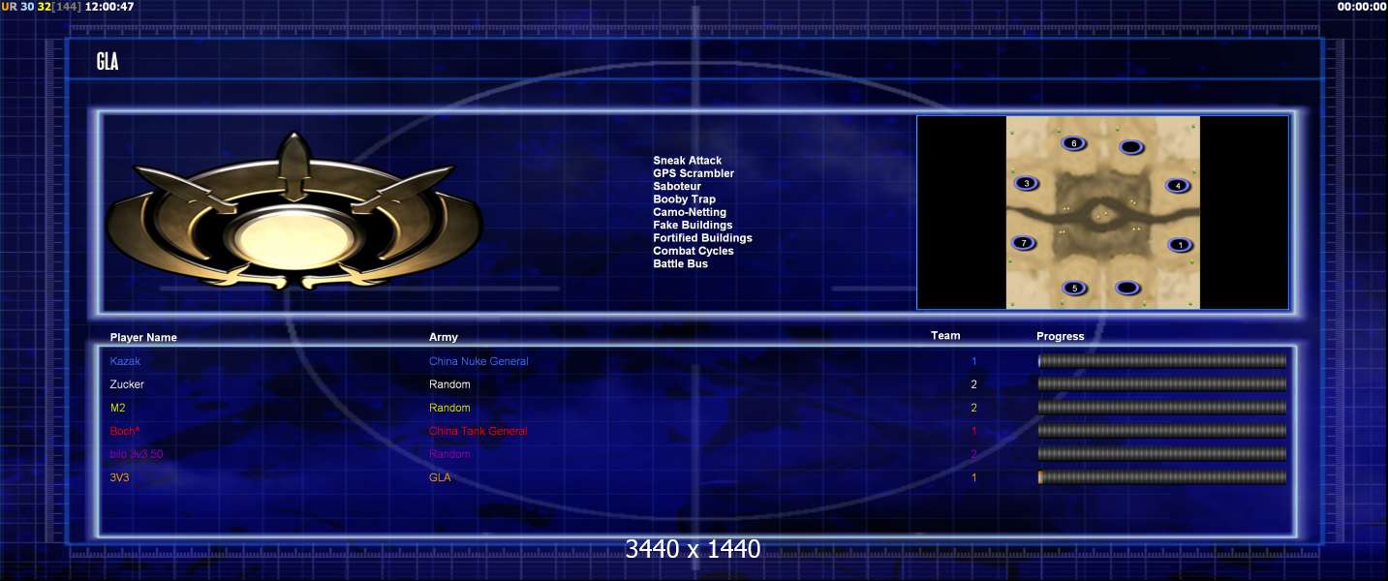Image resolution: width=1388 pixels, height=581 pixels.
Task: Click the China Nuke General army entry
Action: coord(478,361)
